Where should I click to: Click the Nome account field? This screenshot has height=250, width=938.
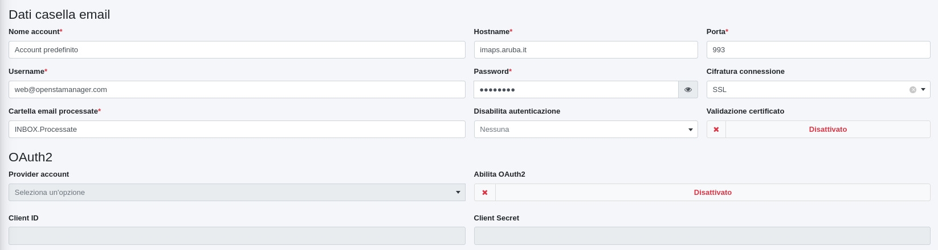[x=236, y=50]
